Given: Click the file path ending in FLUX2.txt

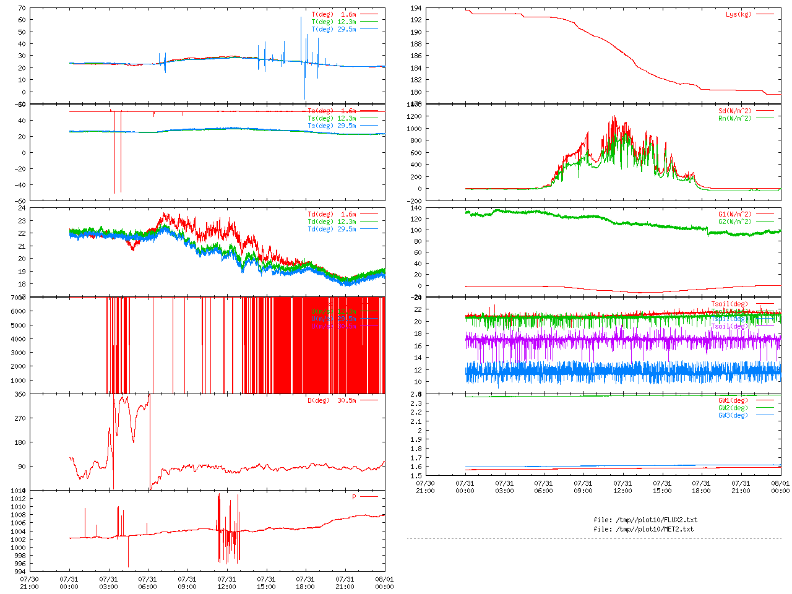Looking at the screenshot, I should tap(645, 520).
